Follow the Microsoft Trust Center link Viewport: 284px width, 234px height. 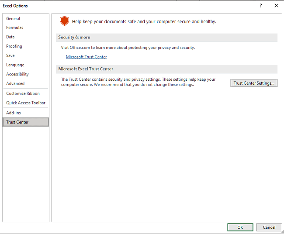click(x=86, y=57)
